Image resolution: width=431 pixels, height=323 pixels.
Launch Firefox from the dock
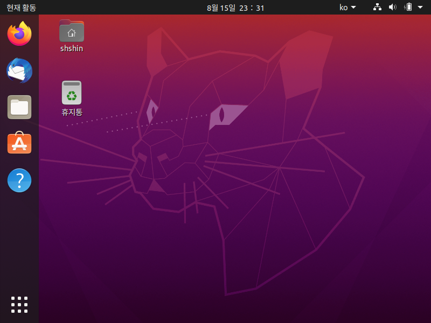[x=19, y=33]
